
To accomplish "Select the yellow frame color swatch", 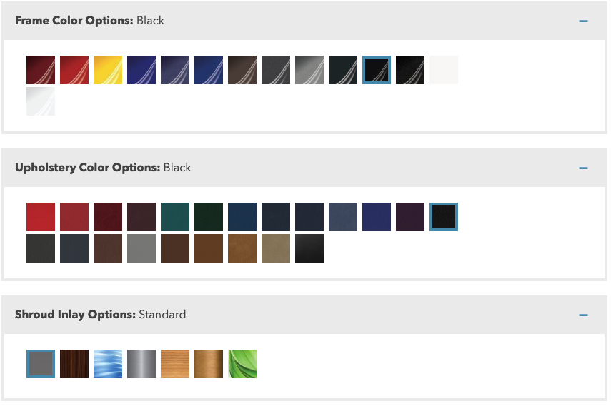I will [x=108, y=70].
